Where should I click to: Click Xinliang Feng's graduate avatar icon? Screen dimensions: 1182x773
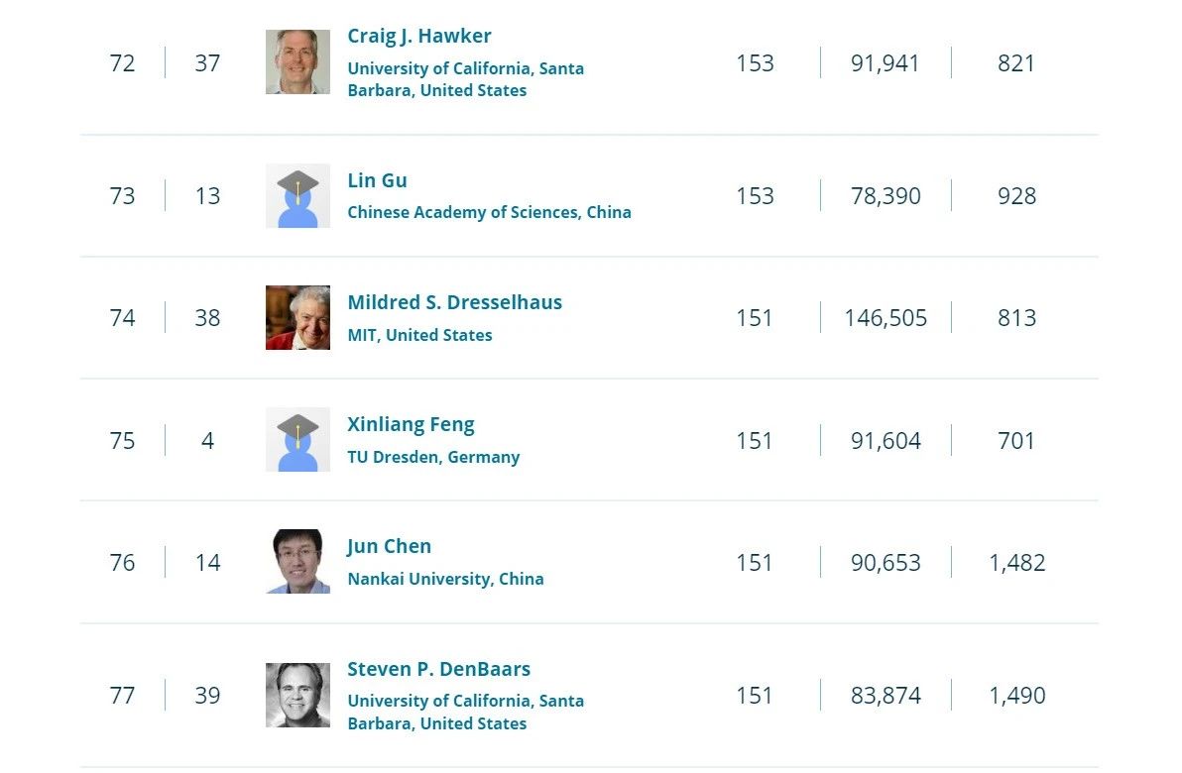297,440
